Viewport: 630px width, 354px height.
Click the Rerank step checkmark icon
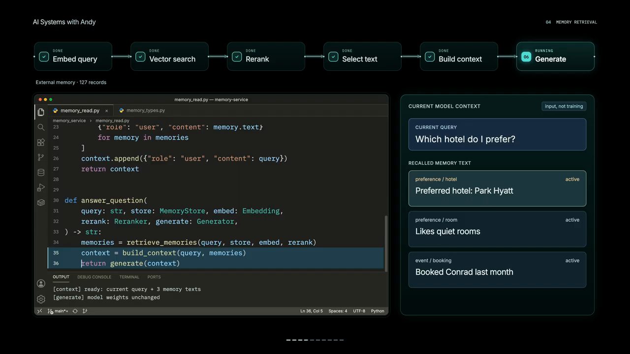237,57
